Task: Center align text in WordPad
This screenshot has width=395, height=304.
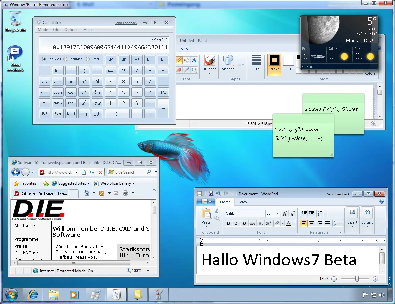Action: coord(312,223)
